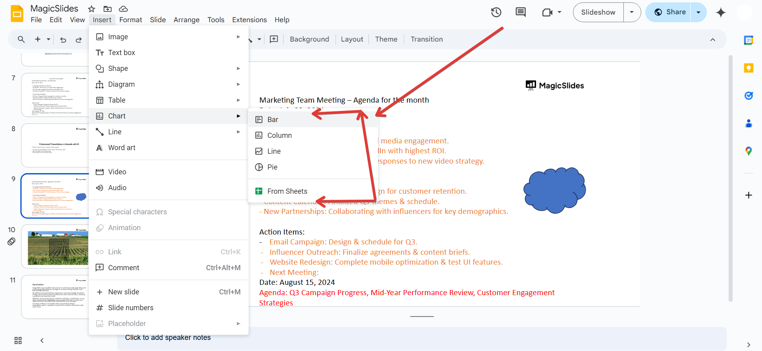Star the MagicSlides presentation
The image size is (762, 351).
(x=92, y=9)
